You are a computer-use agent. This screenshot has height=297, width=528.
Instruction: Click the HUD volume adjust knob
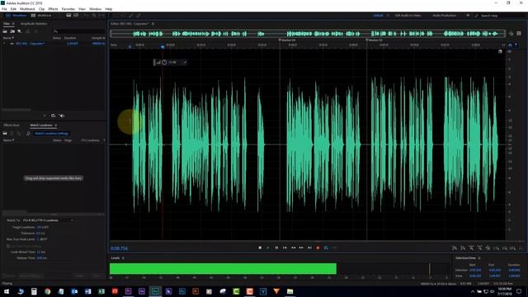point(164,63)
